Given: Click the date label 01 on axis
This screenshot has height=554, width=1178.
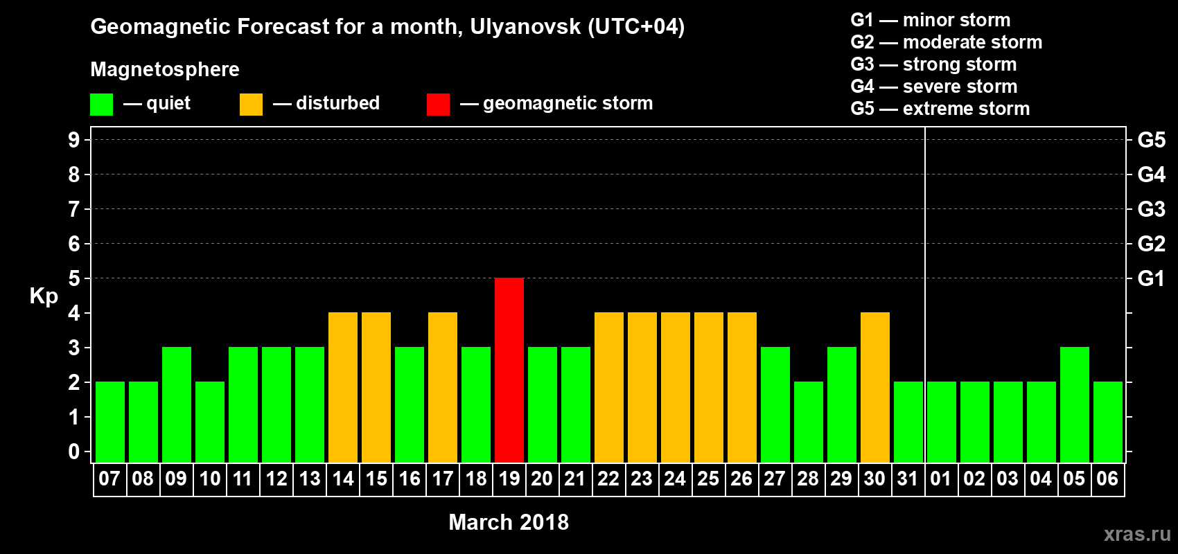Looking at the screenshot, I should click(x=941, y=479).
